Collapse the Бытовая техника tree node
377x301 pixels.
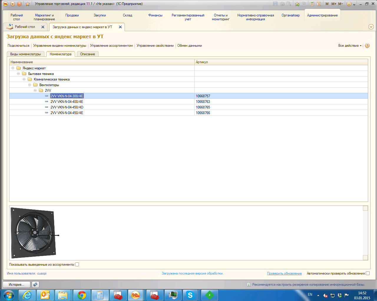pos(18,74)
